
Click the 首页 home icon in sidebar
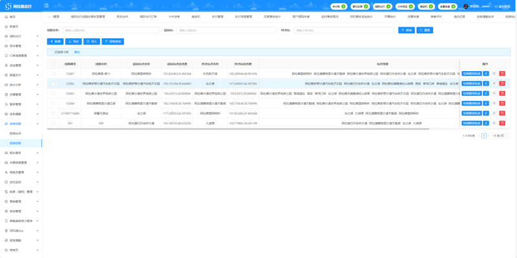(6, 17)
